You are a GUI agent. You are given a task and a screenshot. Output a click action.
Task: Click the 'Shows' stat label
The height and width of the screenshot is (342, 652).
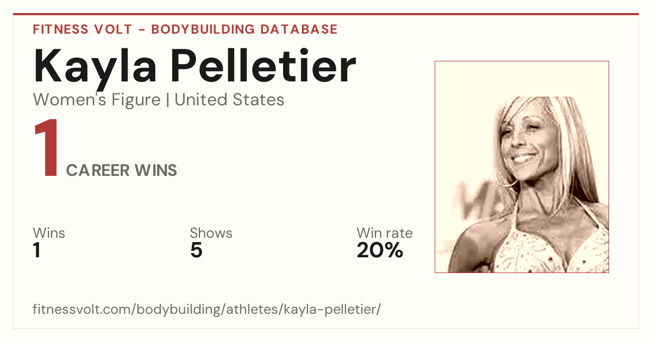point(211,233)
